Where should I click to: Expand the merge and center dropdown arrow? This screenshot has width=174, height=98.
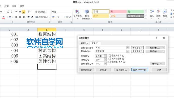tap(49, 17)
